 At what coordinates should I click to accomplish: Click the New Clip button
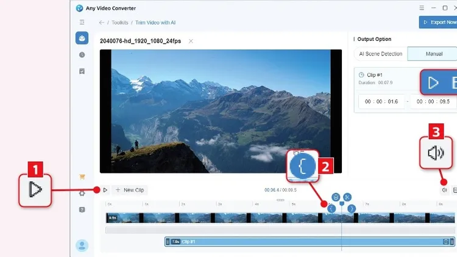[x=130, y=190]
